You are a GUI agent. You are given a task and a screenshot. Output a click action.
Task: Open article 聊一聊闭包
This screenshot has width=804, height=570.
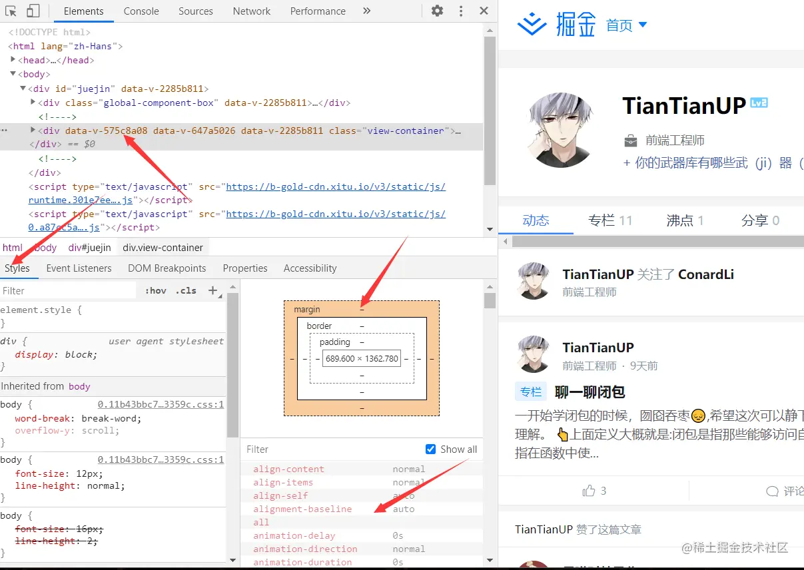[x=590, y=392]
